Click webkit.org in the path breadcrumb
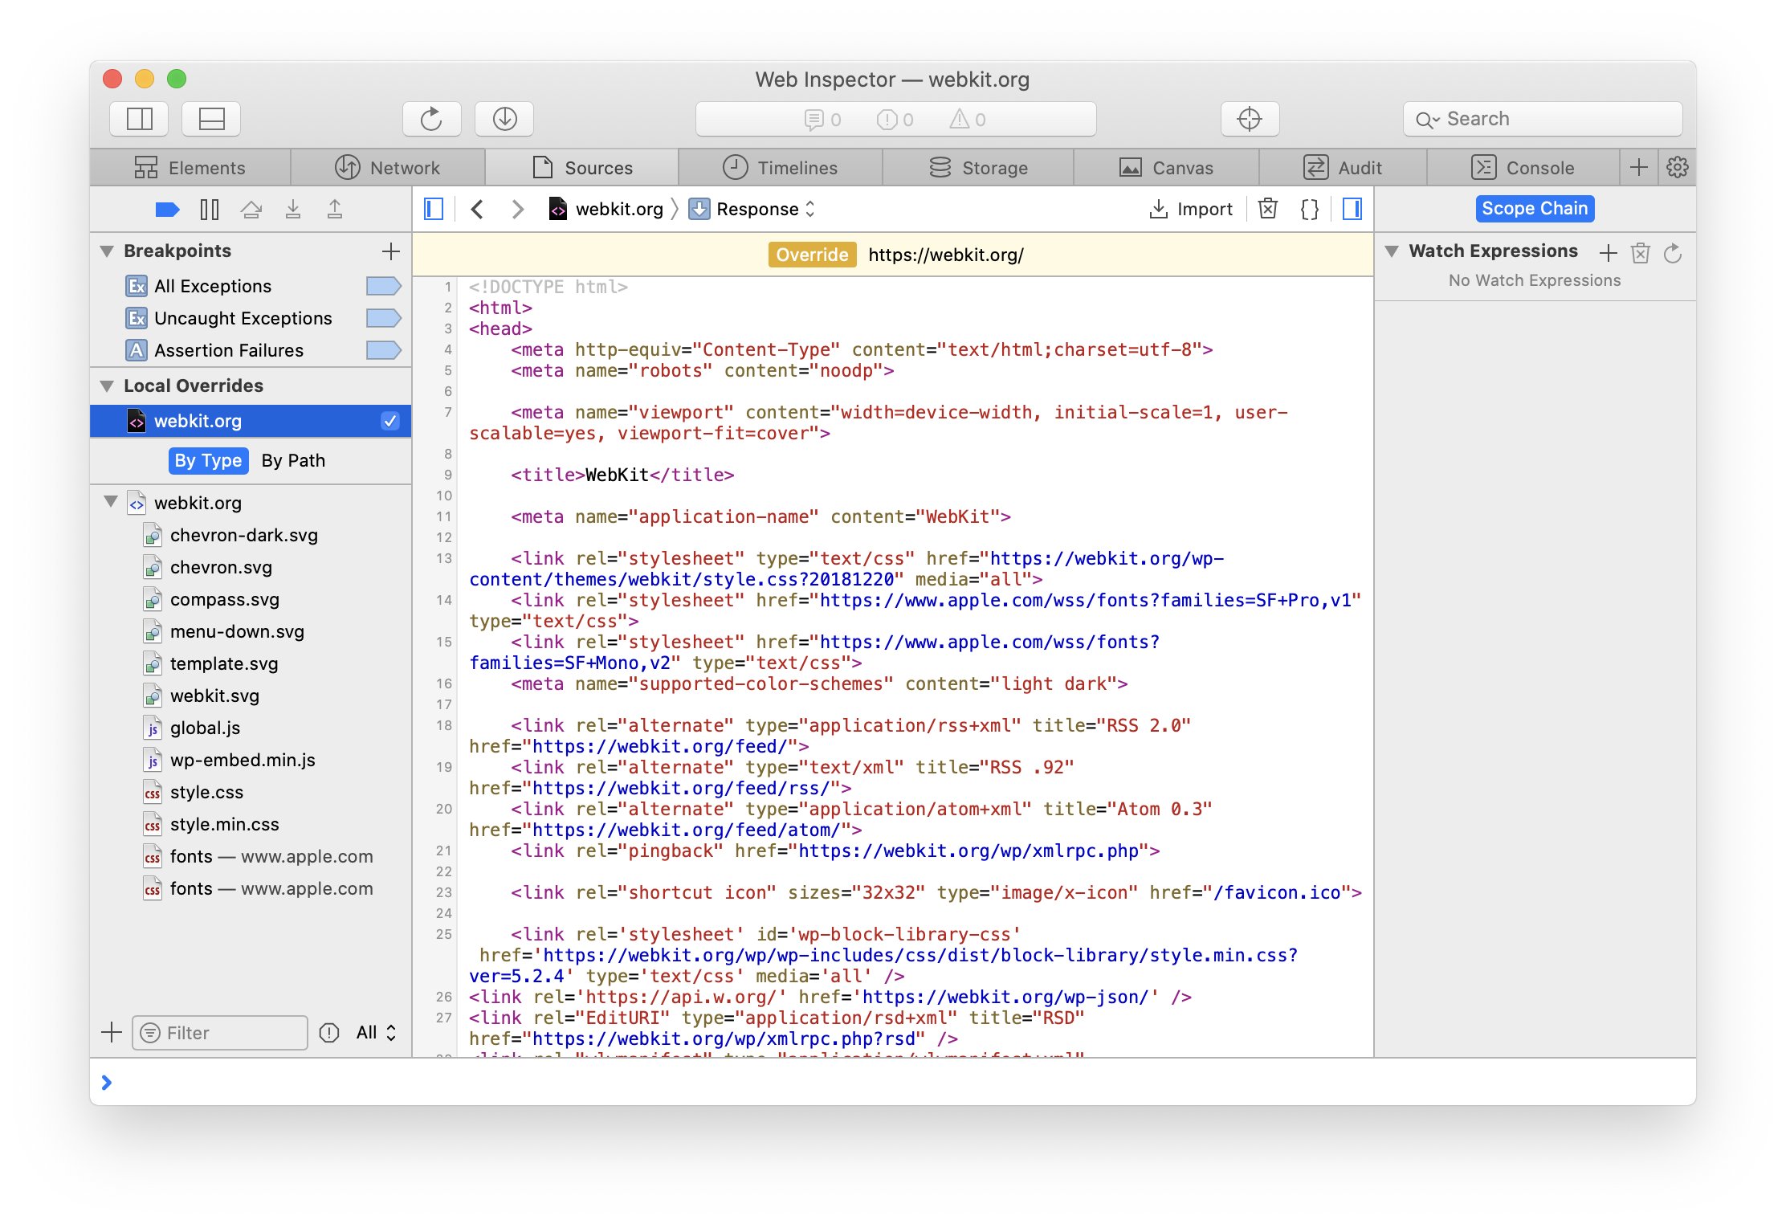The height and width of the screenshot is (1224, 1786). point(606,210)
